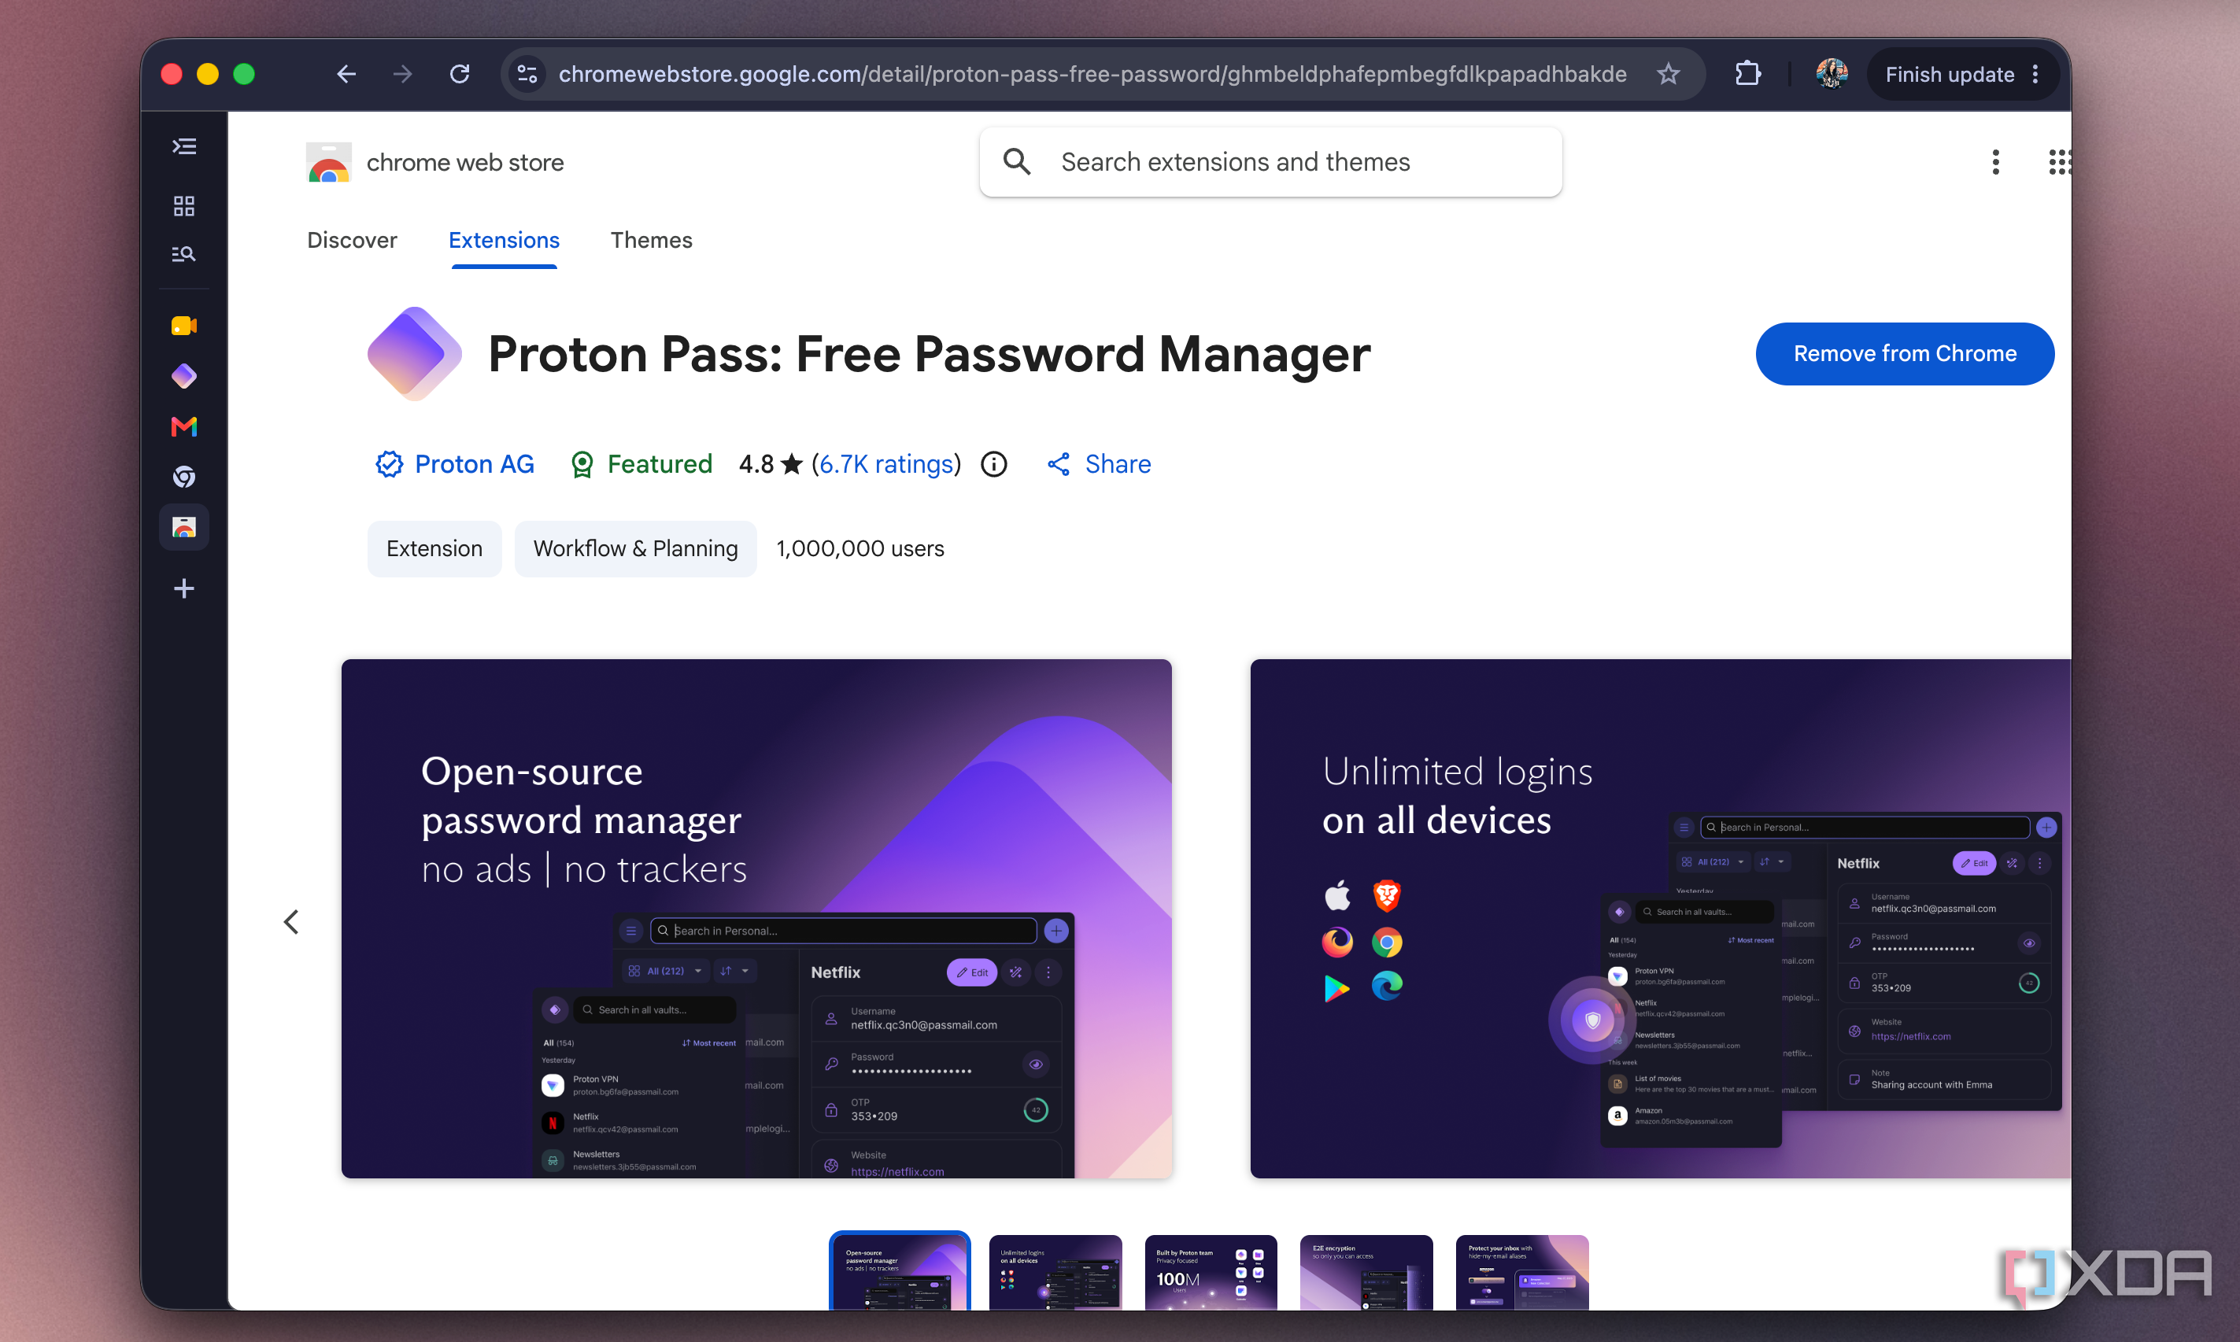Select the Protect your inbox thumbnail
Viewport: 2240px width, 1342px height.
point(1521,1272)
